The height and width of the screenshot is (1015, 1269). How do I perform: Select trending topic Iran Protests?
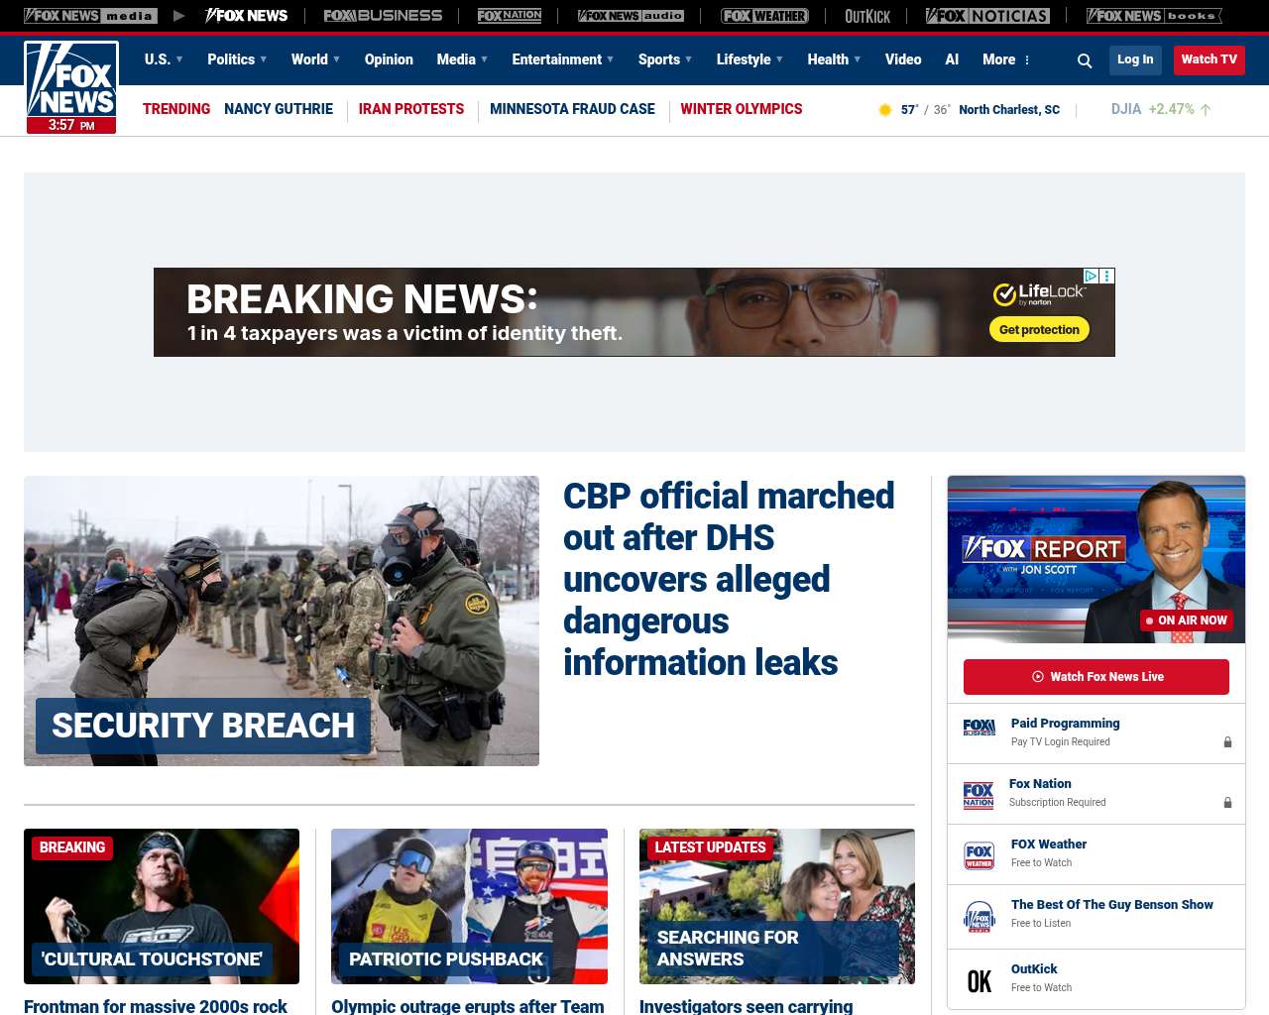point(411,109)
